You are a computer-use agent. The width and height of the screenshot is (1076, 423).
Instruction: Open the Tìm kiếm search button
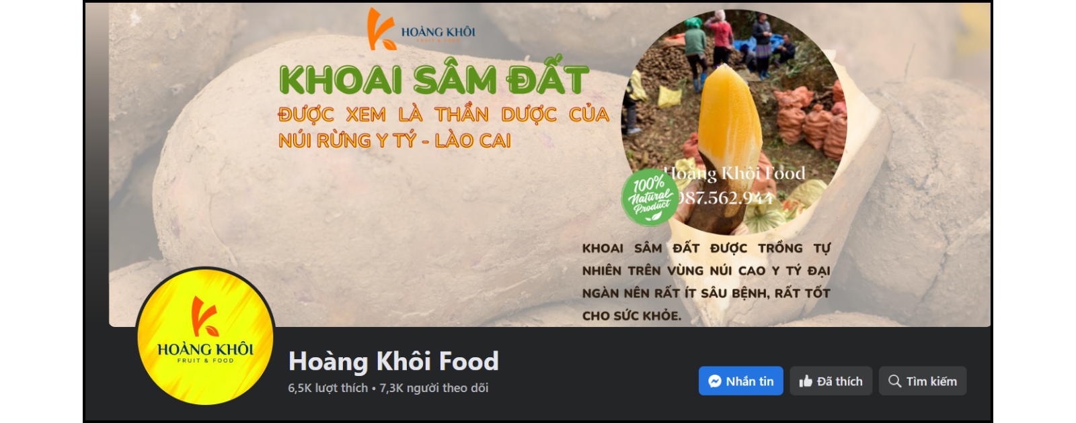tap(923, 381)
